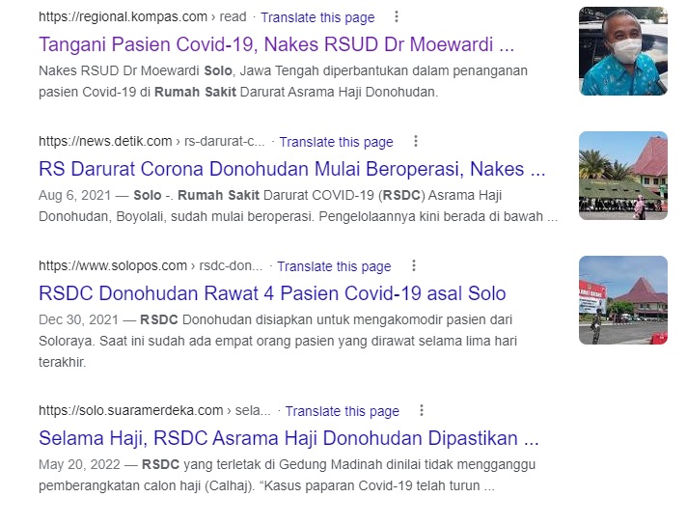The height and width of the screenshot is (525, 687).
Task: Click the snippet date 'May 20, 2022'
Action: (x=79, y=464)
